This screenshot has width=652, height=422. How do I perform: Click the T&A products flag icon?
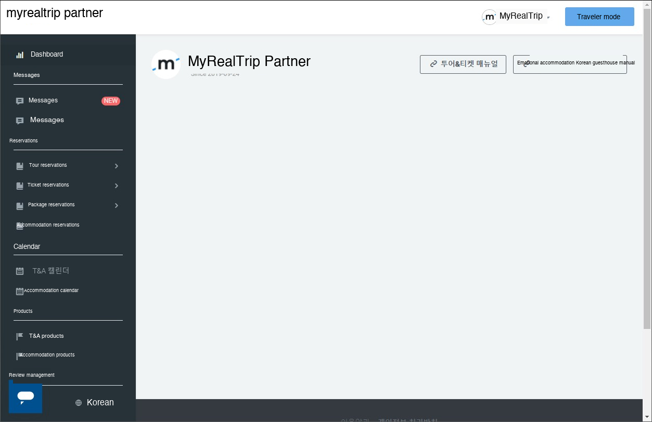[x=20, y=336]
